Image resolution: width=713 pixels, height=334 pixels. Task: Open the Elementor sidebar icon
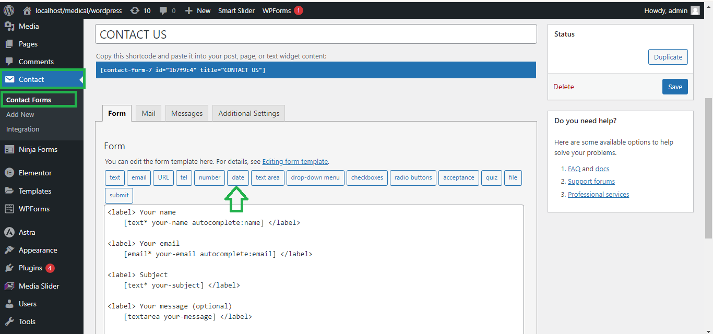(x=9, y=173)
